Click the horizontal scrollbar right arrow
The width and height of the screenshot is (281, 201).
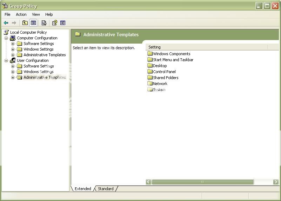pyautogui.click(x=276, y=182)
